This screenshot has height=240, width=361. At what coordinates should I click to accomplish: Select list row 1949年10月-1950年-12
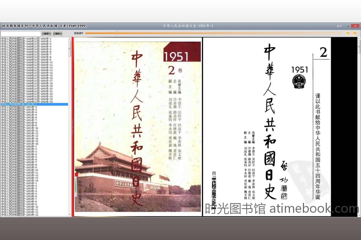tap(34, 68)
